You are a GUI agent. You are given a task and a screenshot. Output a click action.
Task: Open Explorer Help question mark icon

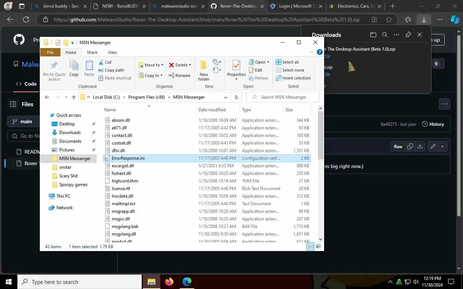click(319, 52)
